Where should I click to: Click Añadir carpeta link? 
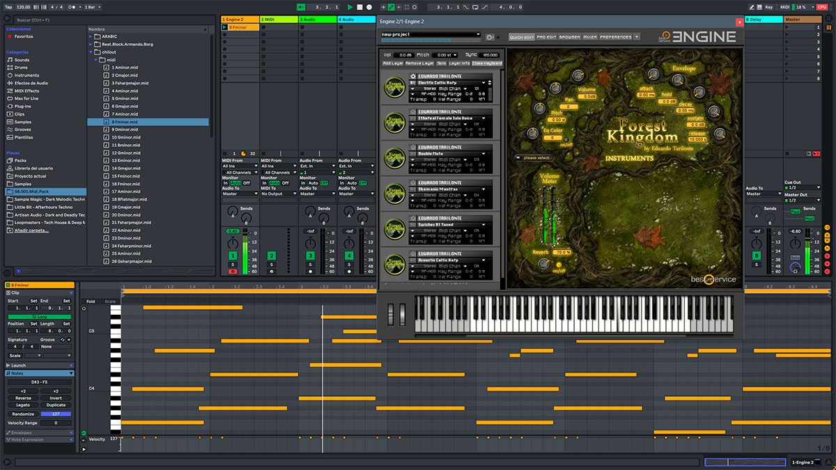[31, 230]
